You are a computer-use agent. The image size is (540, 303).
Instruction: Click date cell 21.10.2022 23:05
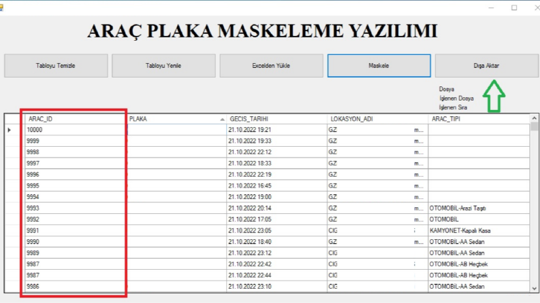pyautogui.click(x=277, y=230)
